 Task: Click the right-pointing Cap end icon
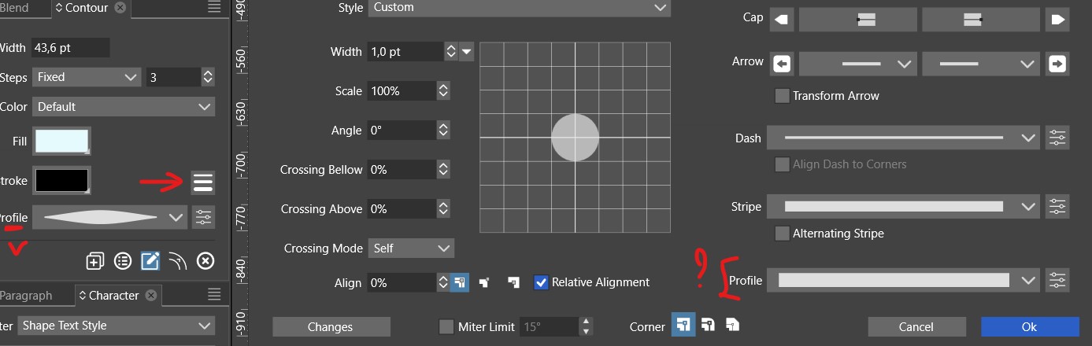click(1056, 20)
